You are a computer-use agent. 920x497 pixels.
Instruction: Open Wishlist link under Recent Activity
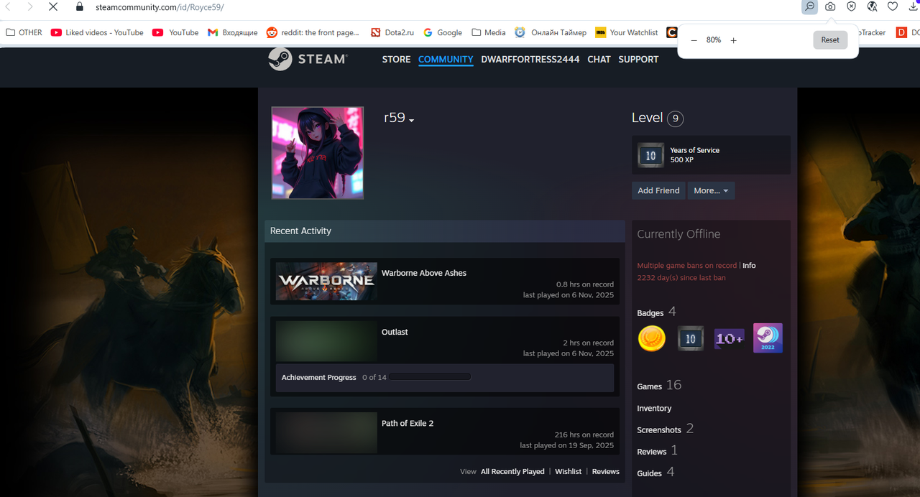point(569,472)
